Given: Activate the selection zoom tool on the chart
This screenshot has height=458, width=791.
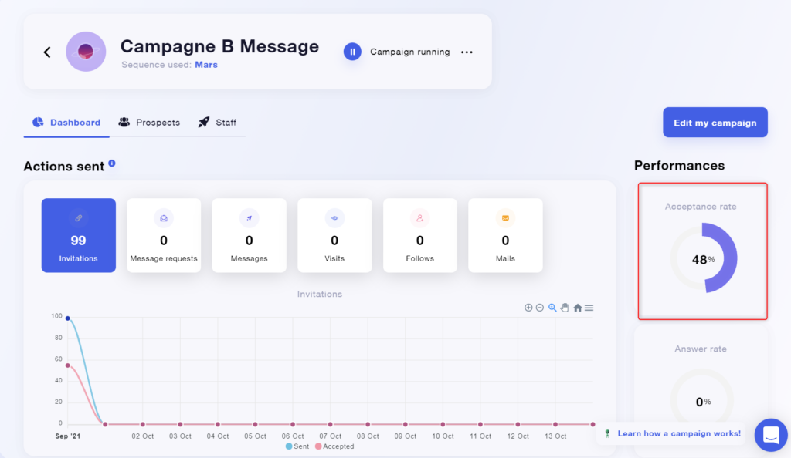Looking at the screenshot, I should point(552,307).
